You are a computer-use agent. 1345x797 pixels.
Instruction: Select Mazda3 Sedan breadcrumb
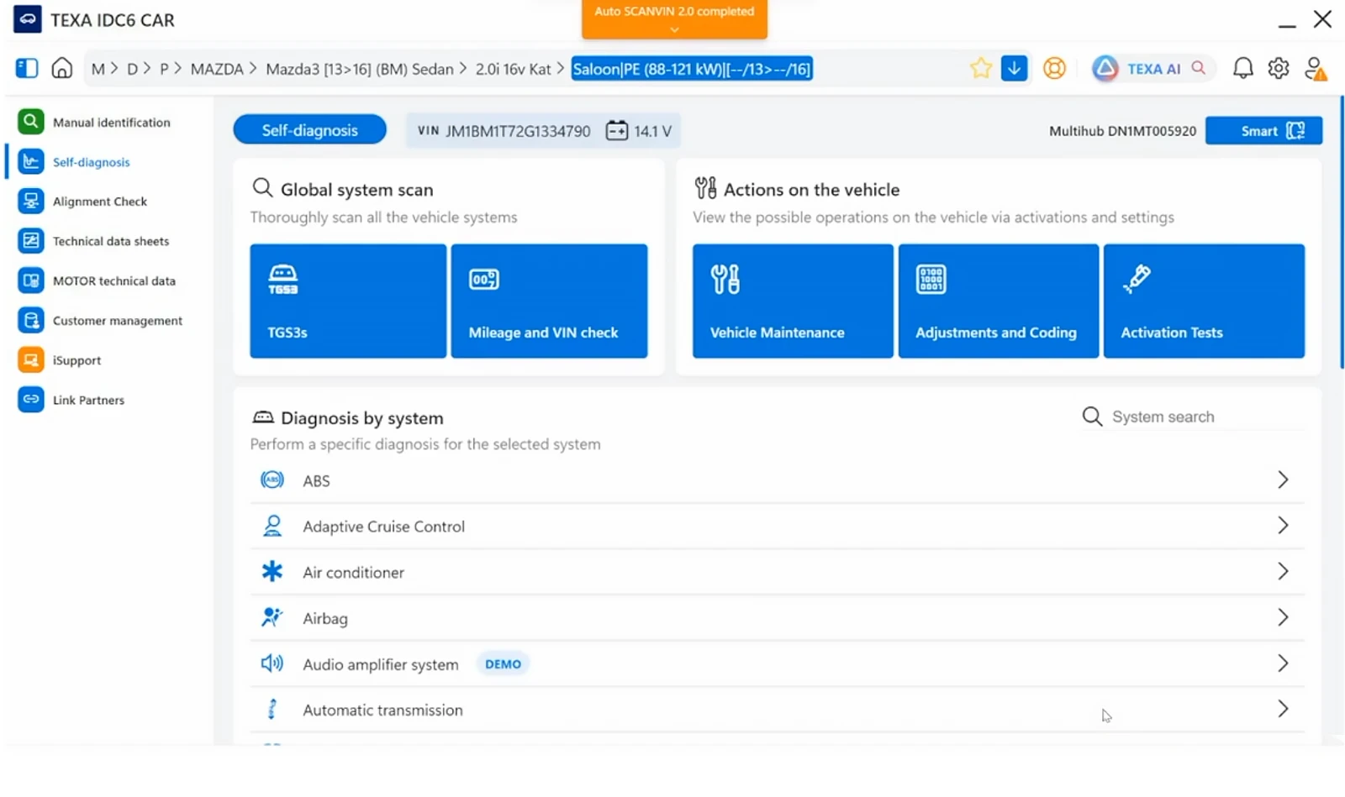(360, 69)
